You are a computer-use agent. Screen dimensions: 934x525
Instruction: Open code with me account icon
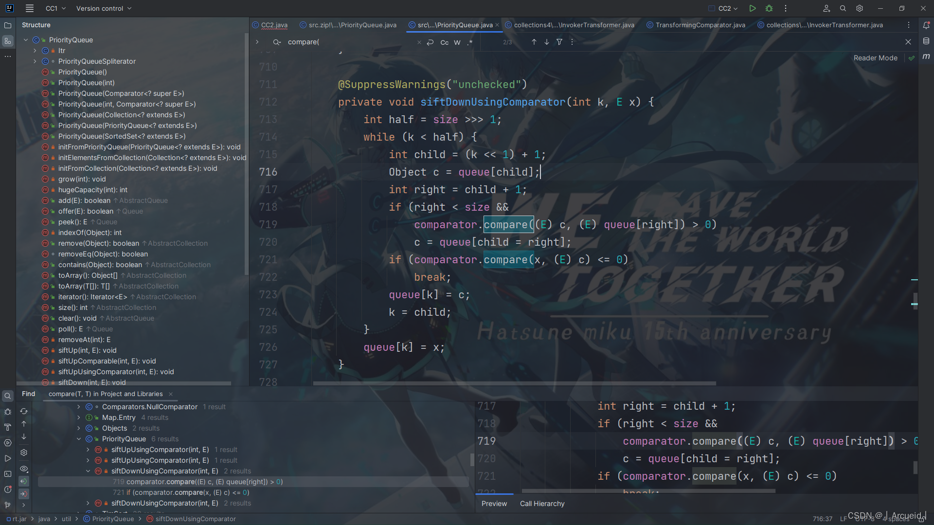826,8
